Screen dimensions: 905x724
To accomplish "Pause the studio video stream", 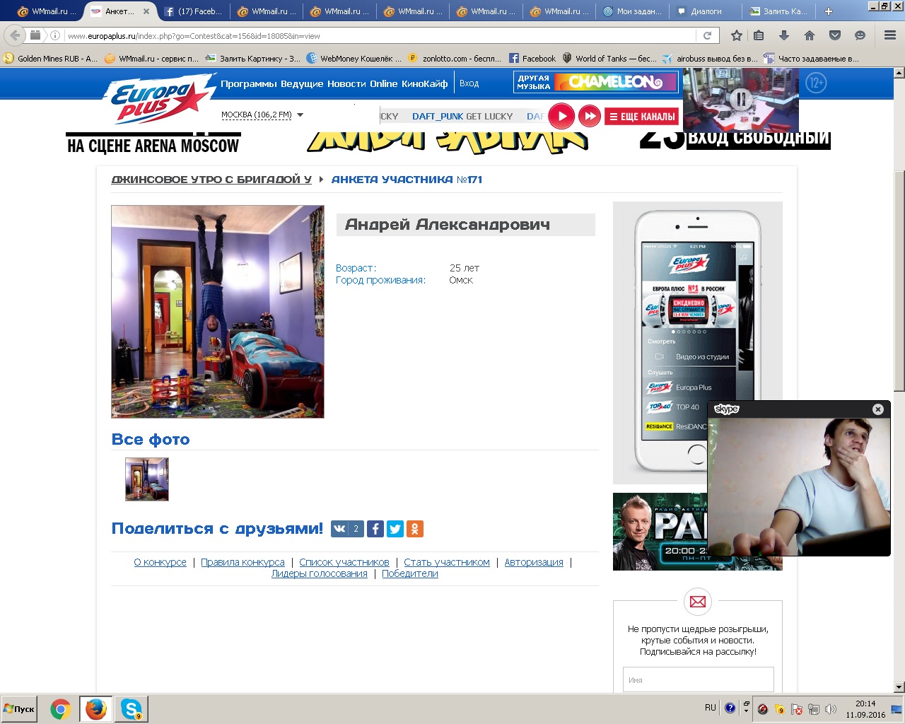I will coord(740,99).
